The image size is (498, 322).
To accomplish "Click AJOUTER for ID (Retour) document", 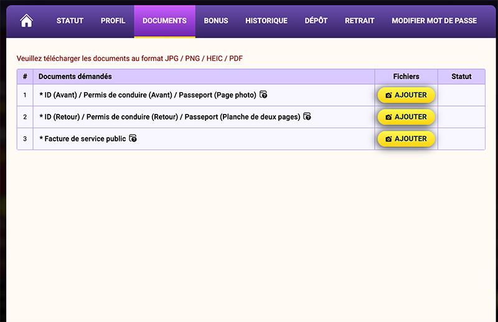I will 406,117.
